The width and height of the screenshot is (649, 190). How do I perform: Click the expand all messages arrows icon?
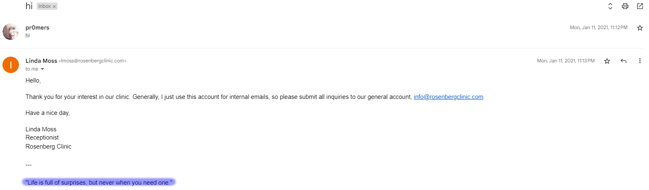click(610, 6)
